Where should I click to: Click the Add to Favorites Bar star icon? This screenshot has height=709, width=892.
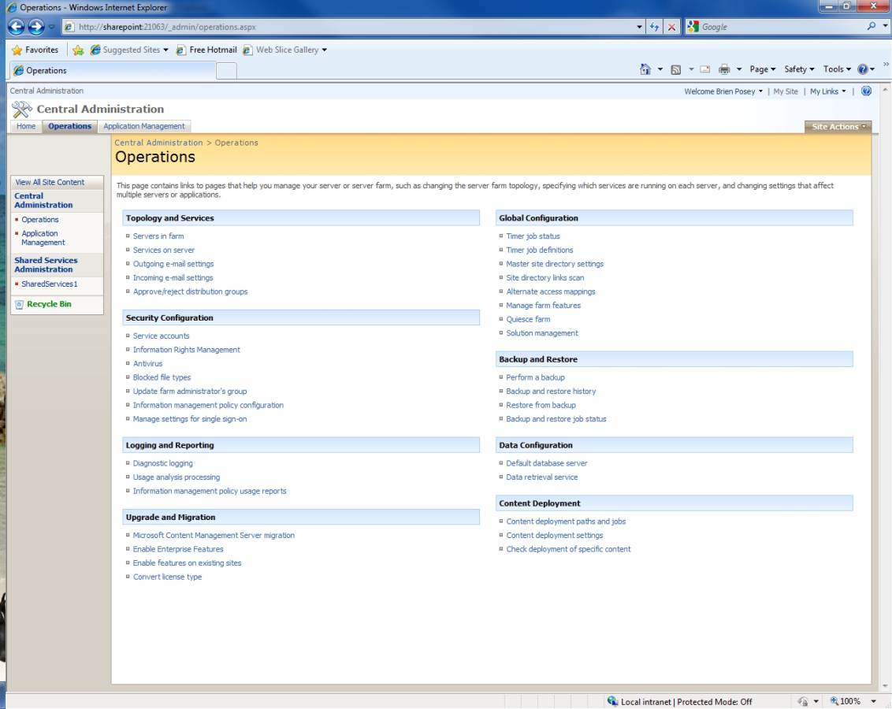point(79,50)
